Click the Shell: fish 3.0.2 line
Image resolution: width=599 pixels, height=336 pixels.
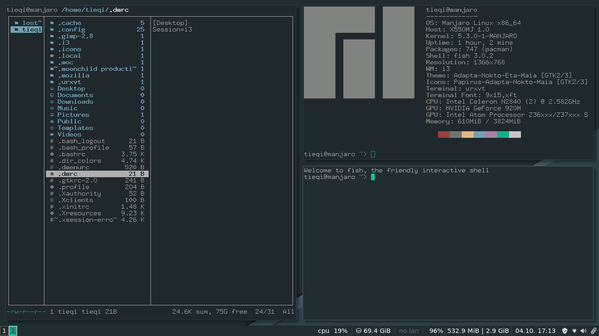coord(460,56)
